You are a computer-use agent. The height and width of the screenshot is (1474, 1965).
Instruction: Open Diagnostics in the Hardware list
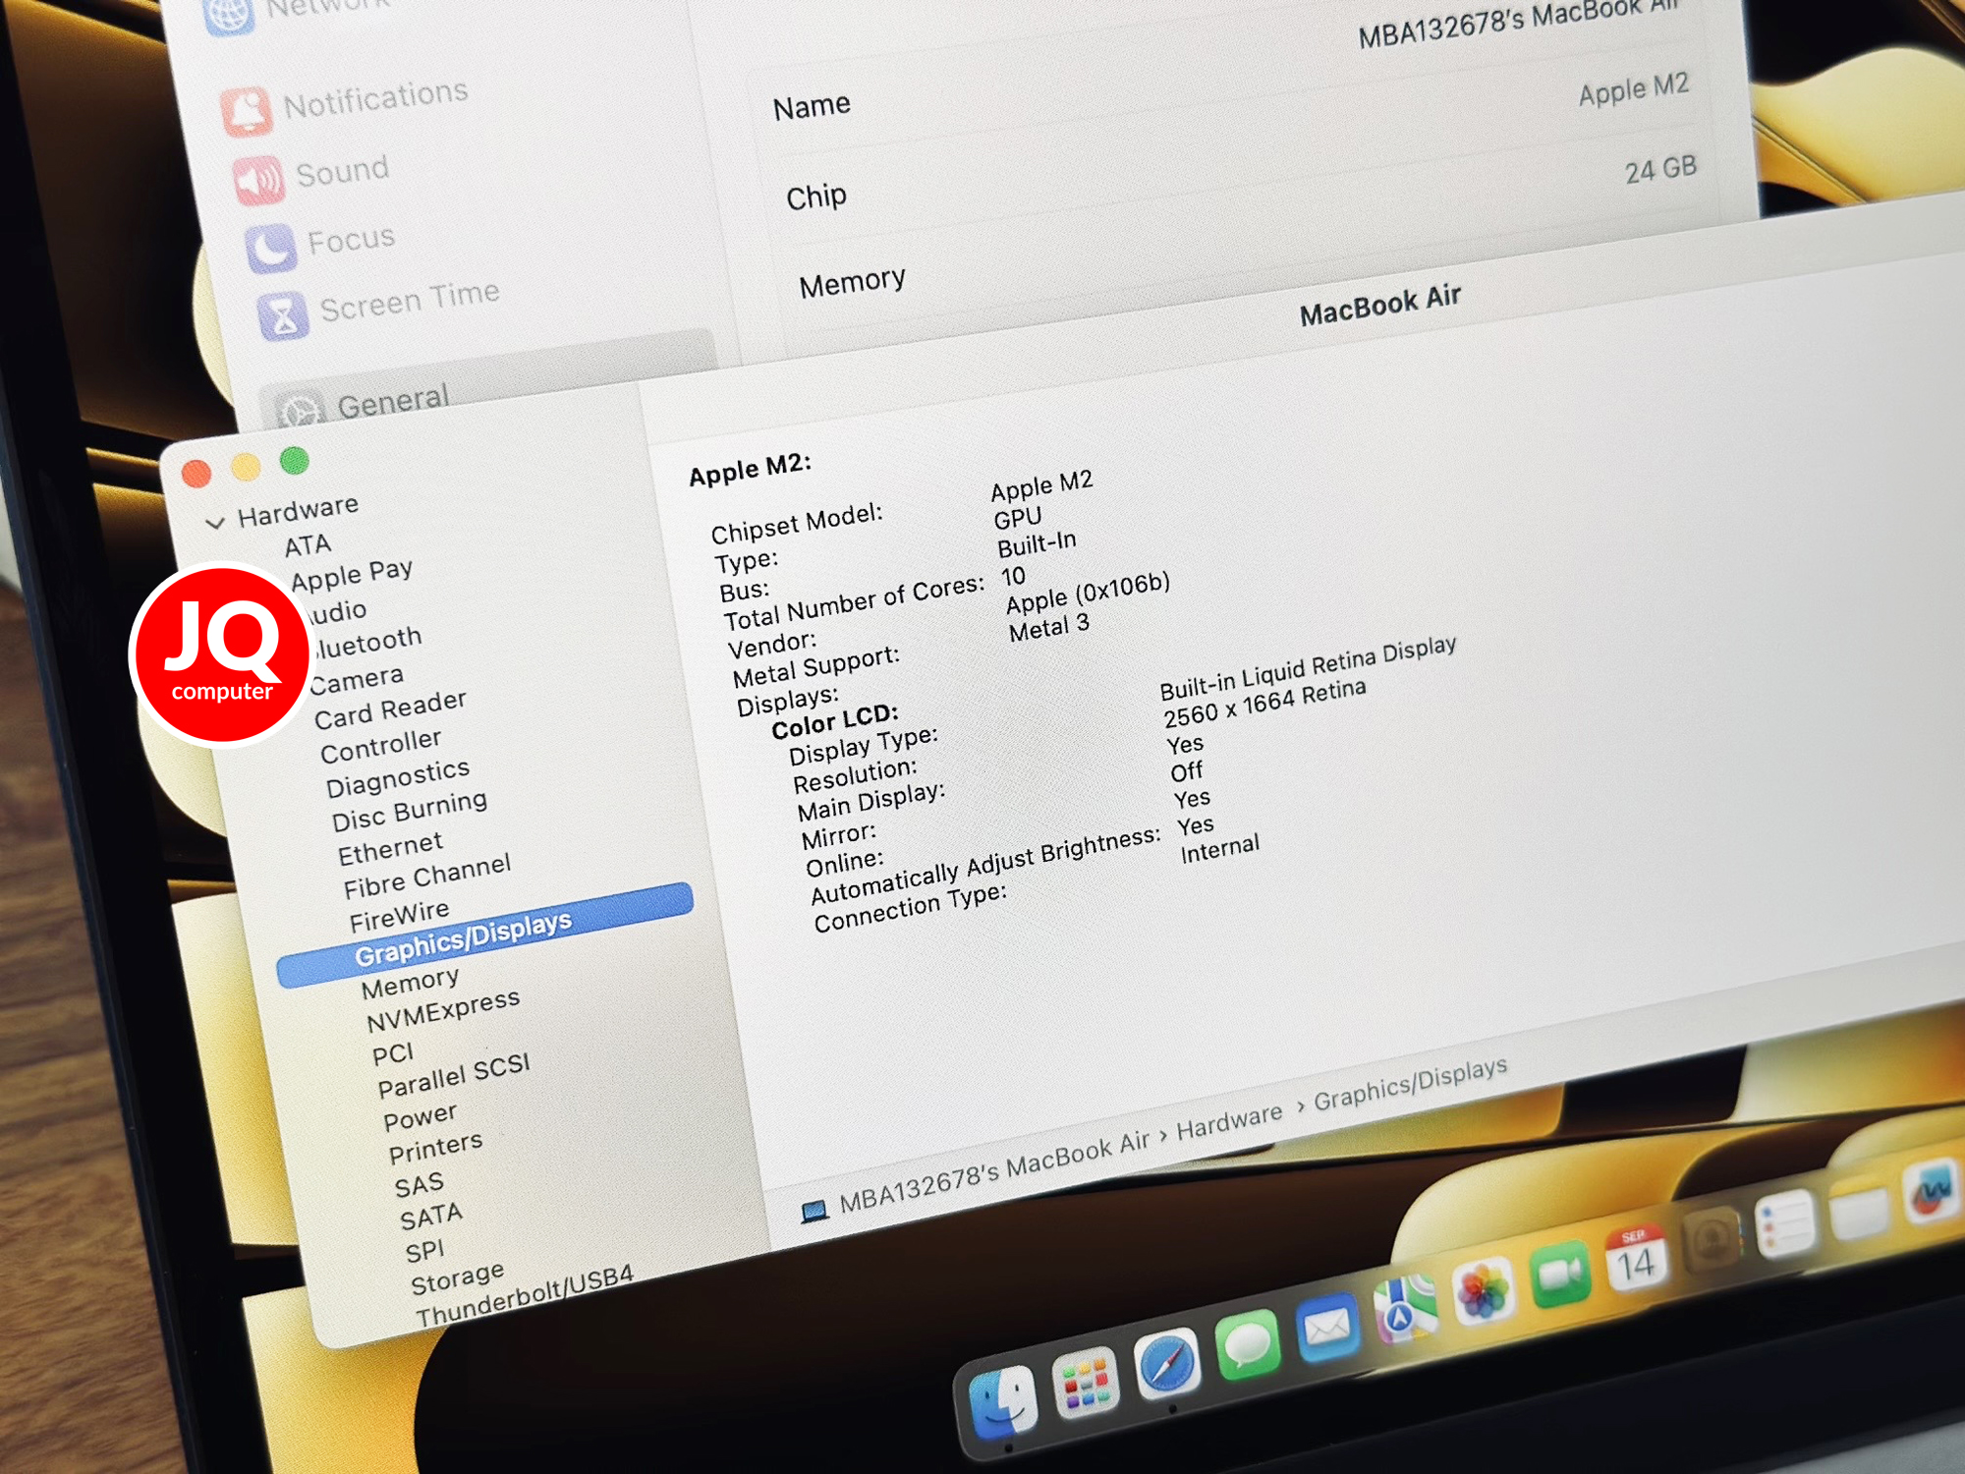click(398, 777)
